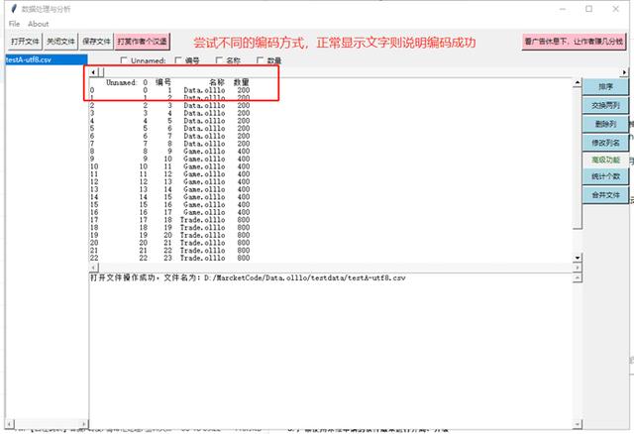Click left arrow of table's bottom scrollbar

click(93, 268)
